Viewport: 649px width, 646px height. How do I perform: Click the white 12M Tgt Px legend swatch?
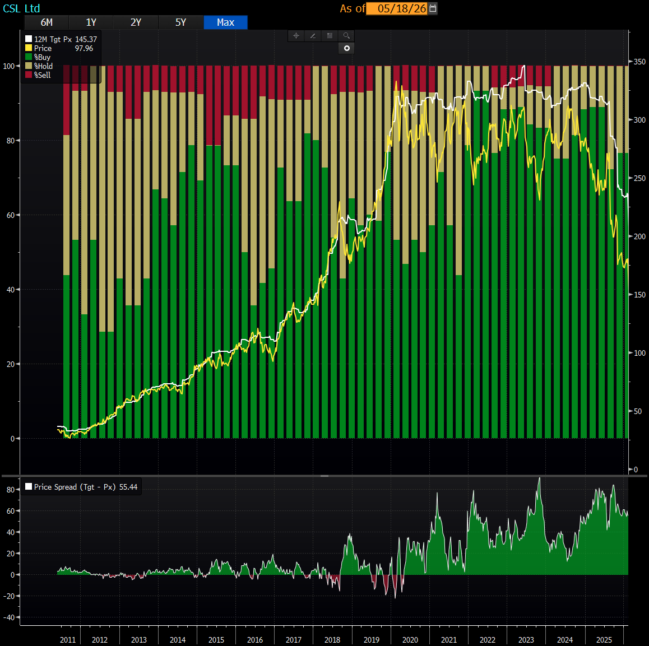point(29,39)
